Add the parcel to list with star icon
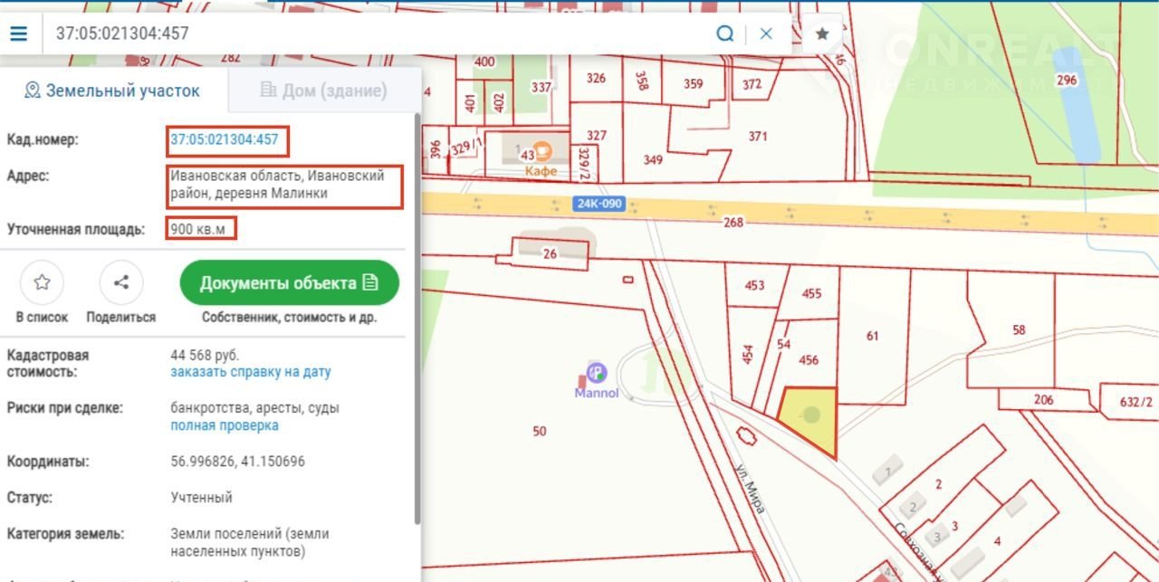Image resolution: width=1159 pixels, height=582 pixels. point(42,282)
